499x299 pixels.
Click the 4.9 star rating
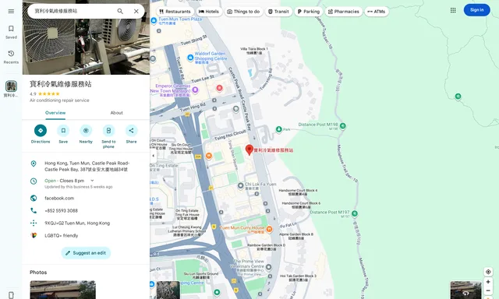point(44,93)
